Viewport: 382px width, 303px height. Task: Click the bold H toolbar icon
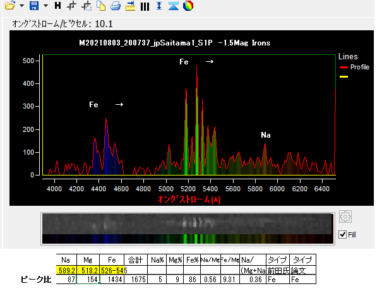pyautogui.click(x=57, y=5)
